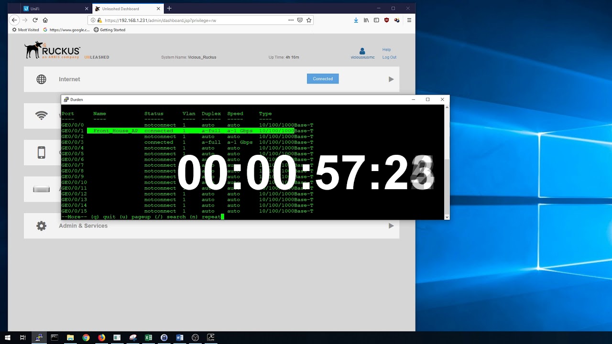The image size is (612, 344).
Task: Open Task View on taskbar
Action: pos(23,337)
